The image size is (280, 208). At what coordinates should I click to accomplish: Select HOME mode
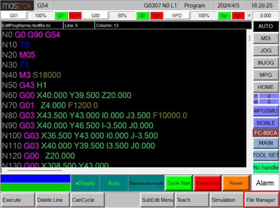[265, 87]
